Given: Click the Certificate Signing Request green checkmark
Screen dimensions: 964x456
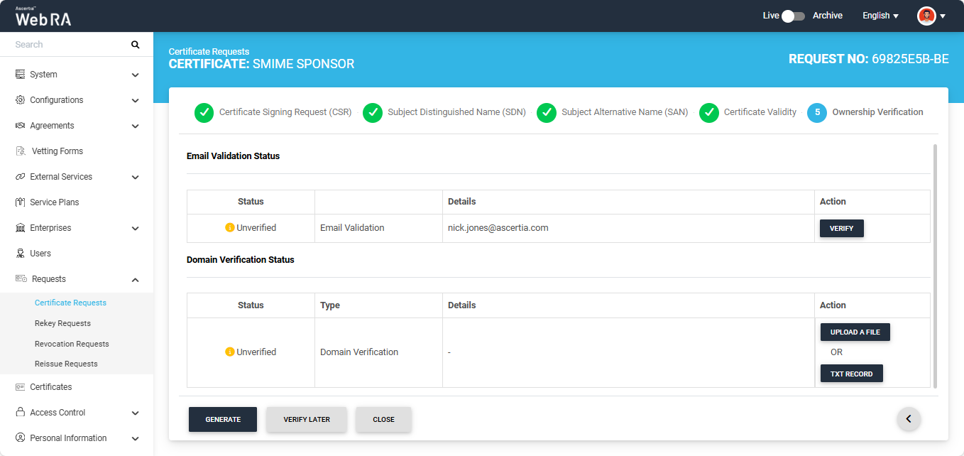Looking at the screenshot, I should [x=204, y=112].
